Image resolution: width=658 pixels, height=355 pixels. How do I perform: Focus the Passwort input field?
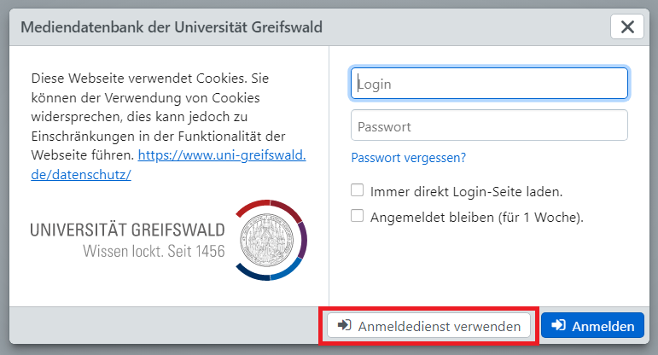489,125
